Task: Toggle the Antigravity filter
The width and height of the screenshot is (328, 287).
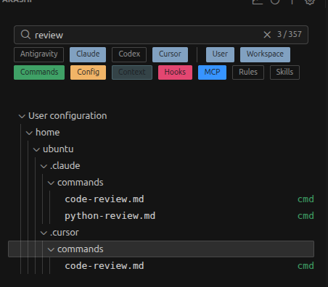Action: (x=39, y=54)
